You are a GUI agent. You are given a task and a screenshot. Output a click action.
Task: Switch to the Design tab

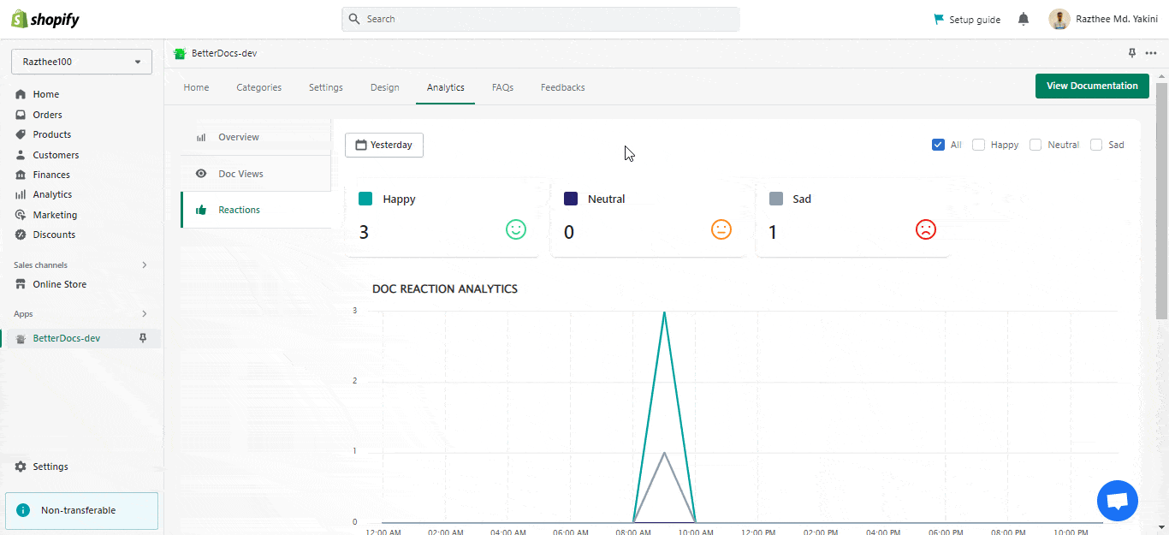coord(385,87)
